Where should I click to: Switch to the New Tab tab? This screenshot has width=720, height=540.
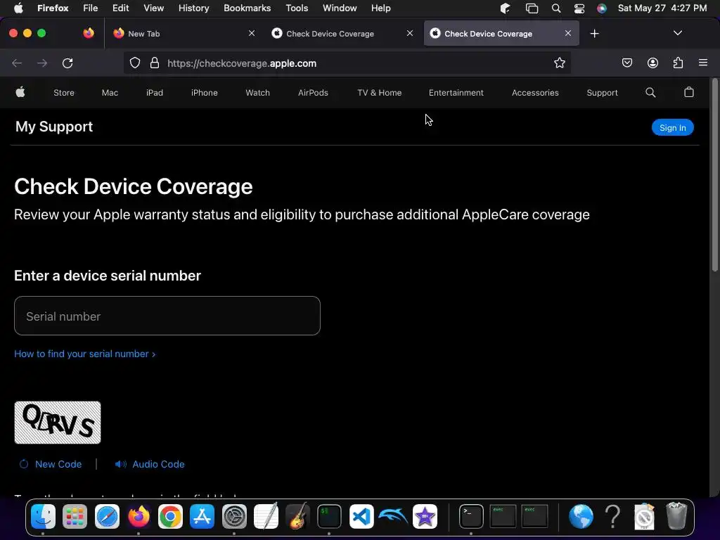(183, 34)
